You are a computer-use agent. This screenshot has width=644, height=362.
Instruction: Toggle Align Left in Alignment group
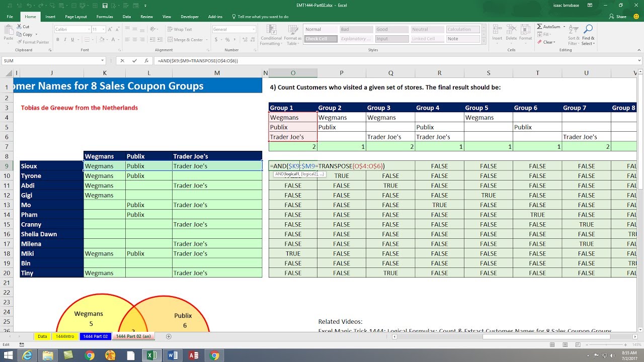127,40
